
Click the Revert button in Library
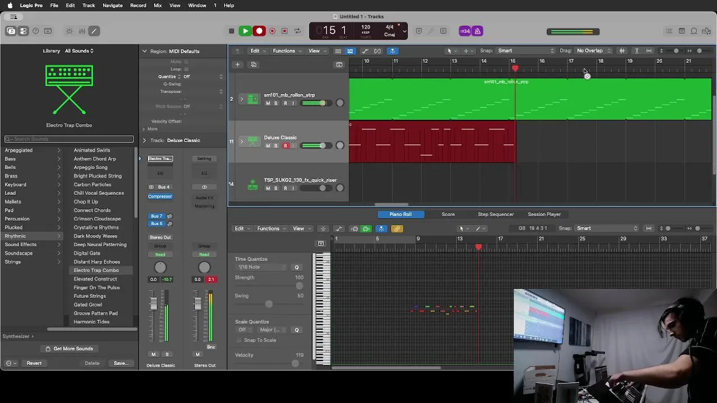point(34,363)
